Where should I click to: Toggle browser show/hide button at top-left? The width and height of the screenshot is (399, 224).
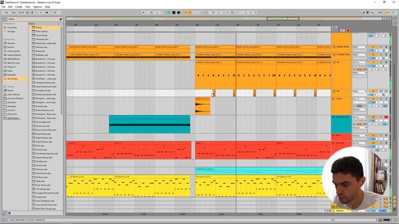click(4, 19)
